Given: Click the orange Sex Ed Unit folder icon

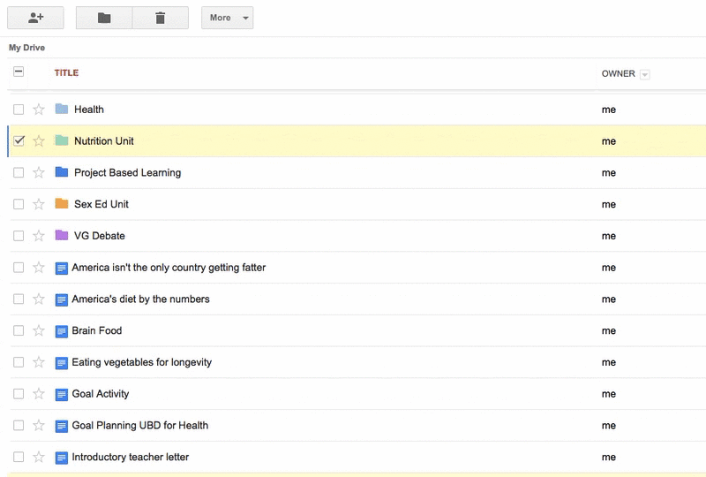Looking at the screenshot, I should 62,203.
